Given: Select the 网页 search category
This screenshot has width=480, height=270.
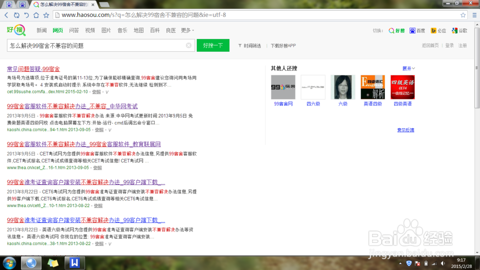Looking at the screenshot, I should 58,30.
